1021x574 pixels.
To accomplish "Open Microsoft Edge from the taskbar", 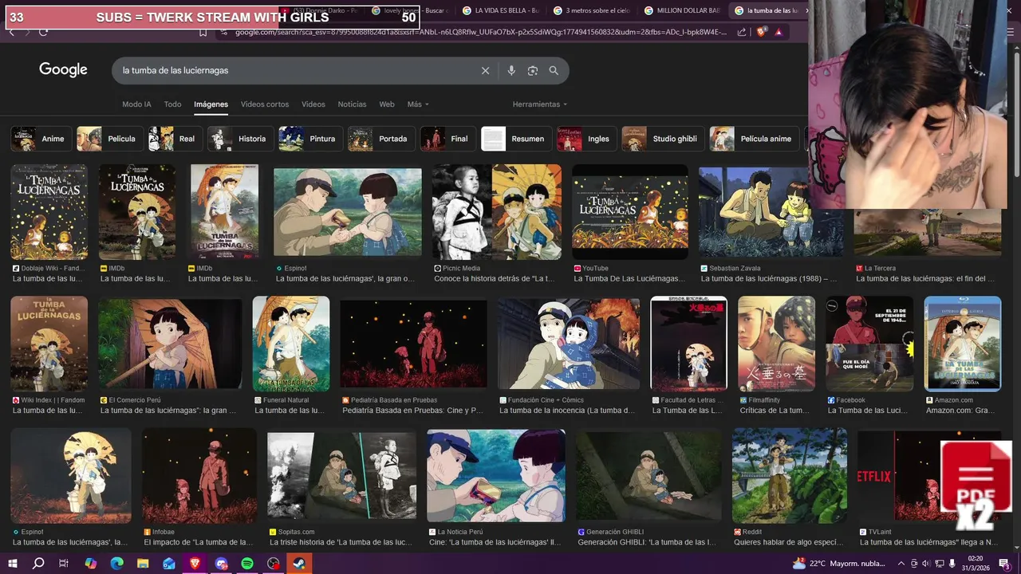I will 117,563.
